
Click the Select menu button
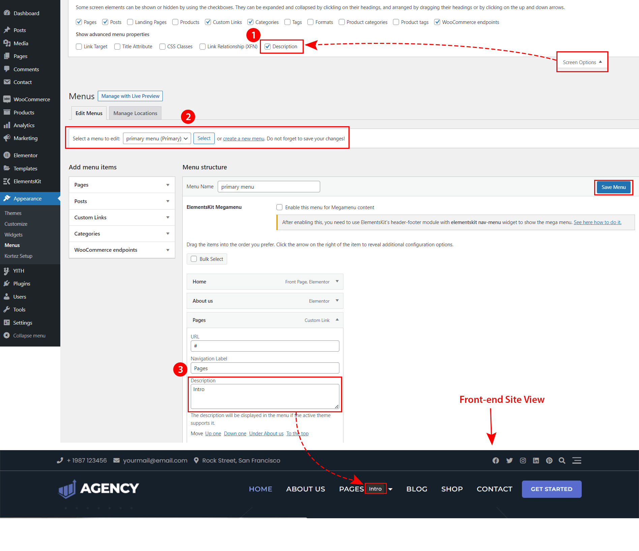(x=204, y=138)
